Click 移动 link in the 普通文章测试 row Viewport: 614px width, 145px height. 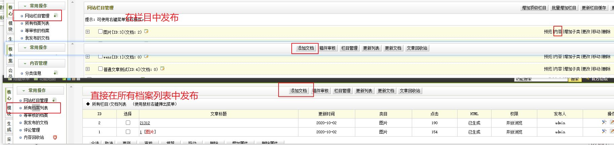pyautogui.click(x=596, y=69)
